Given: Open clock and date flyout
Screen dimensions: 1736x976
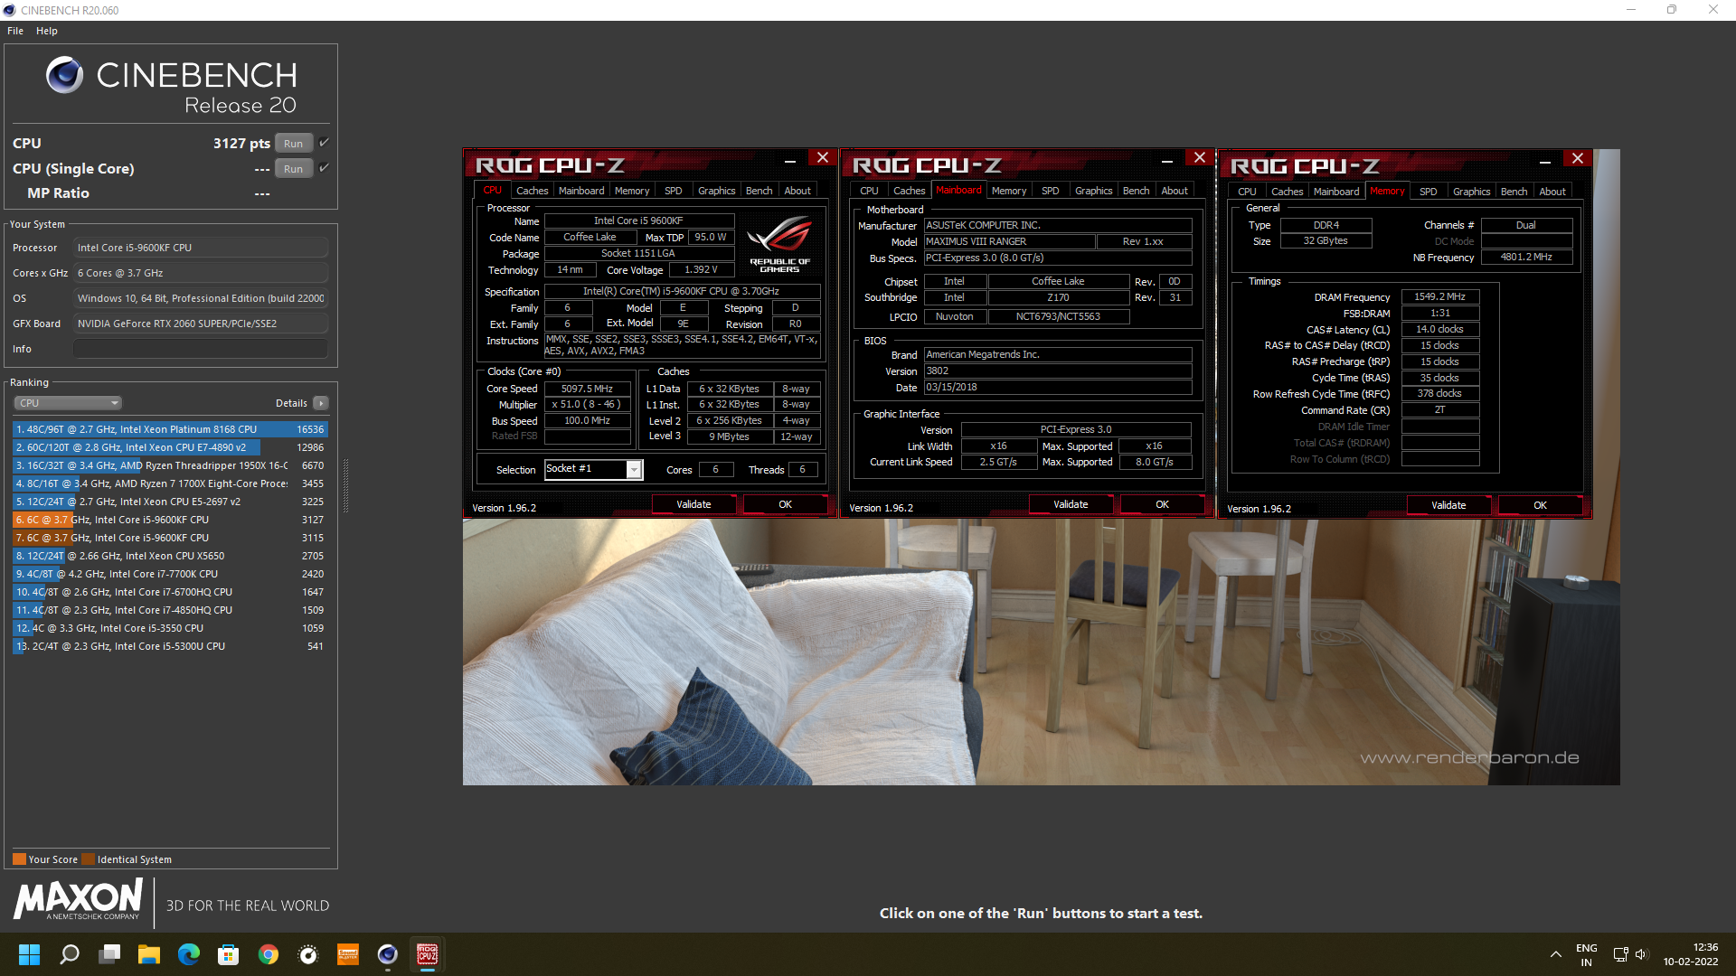Looking at the screenshot, I should click(x=1691, y=954).
